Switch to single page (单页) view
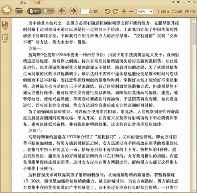The width and height of the screenshot is (197, 193). (x=35, y=11)
